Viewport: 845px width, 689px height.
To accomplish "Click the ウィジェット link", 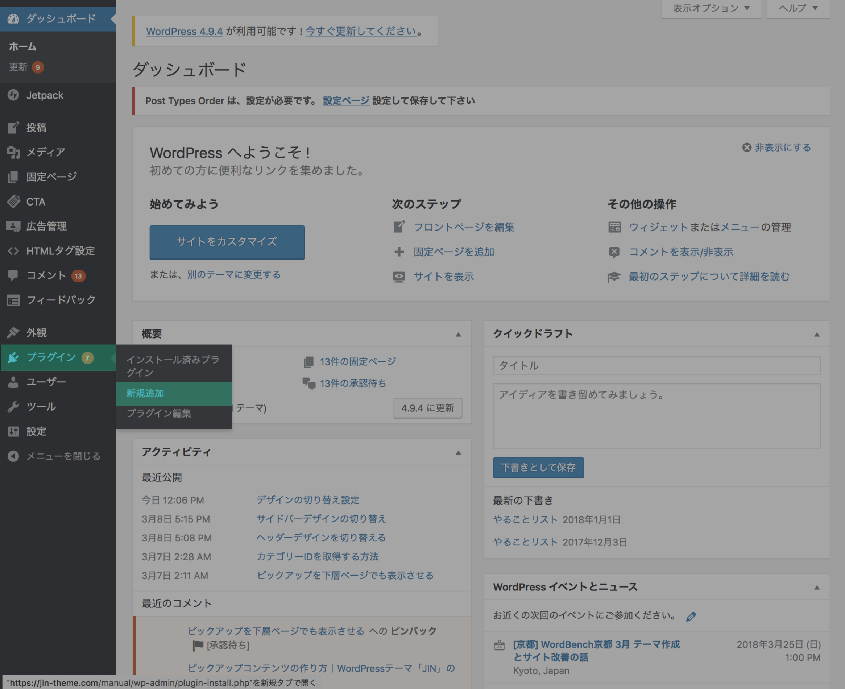I will (658, 227).
